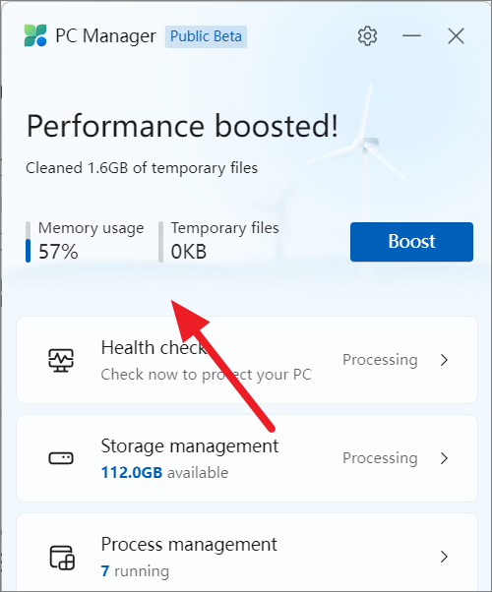Minimize the PC Manager window
Screen dimensions: 492x592
[411, 36]
